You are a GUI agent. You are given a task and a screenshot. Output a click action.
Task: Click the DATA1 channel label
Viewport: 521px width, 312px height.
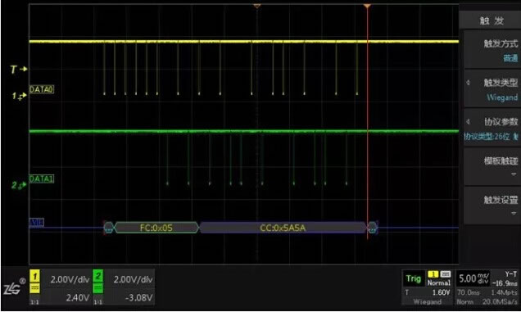(42, 179)
